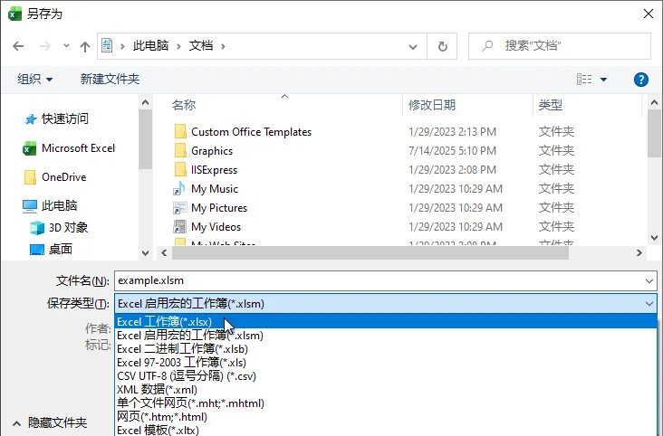This screenshot has height=436, width=663.
Task: Select the IISExpress folder
Action: click(x=214, y=170)
